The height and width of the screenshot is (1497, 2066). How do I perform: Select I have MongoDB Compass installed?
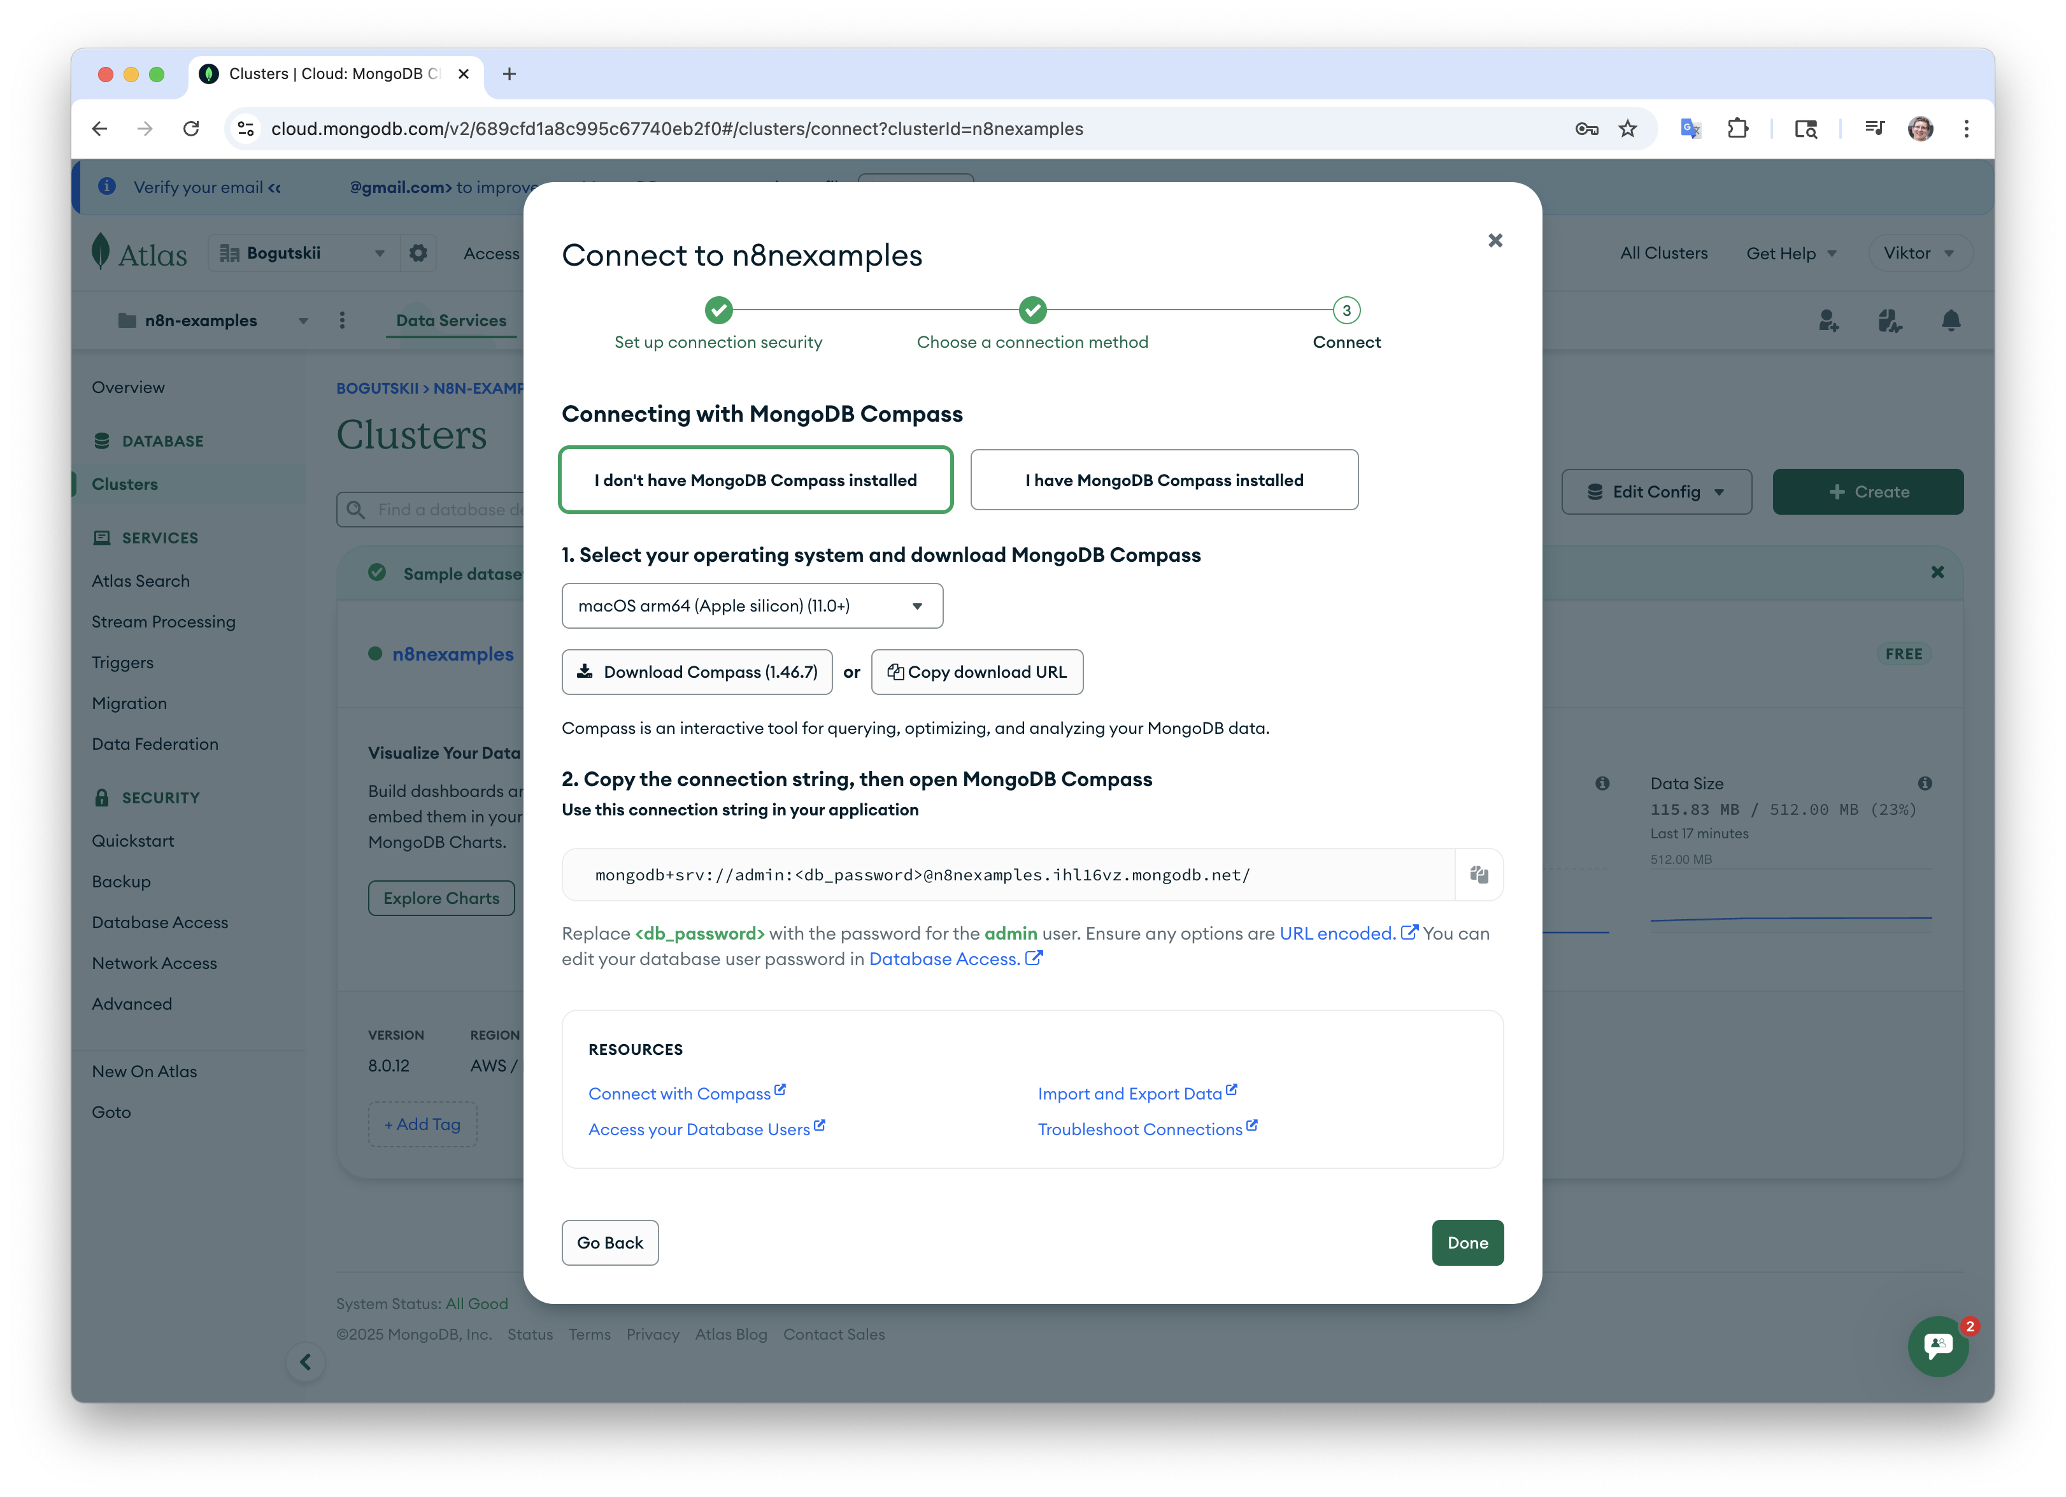(x=1164, y=480)
